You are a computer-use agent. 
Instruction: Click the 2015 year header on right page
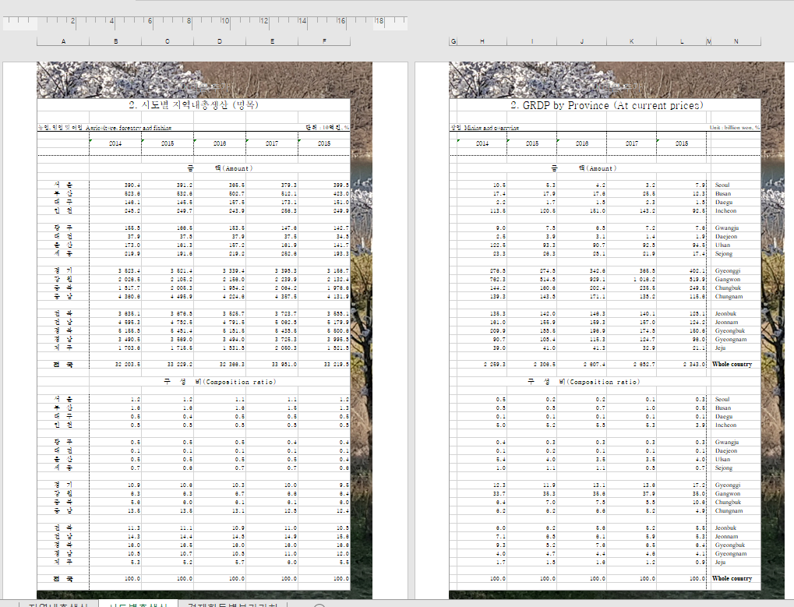[531, 143]
